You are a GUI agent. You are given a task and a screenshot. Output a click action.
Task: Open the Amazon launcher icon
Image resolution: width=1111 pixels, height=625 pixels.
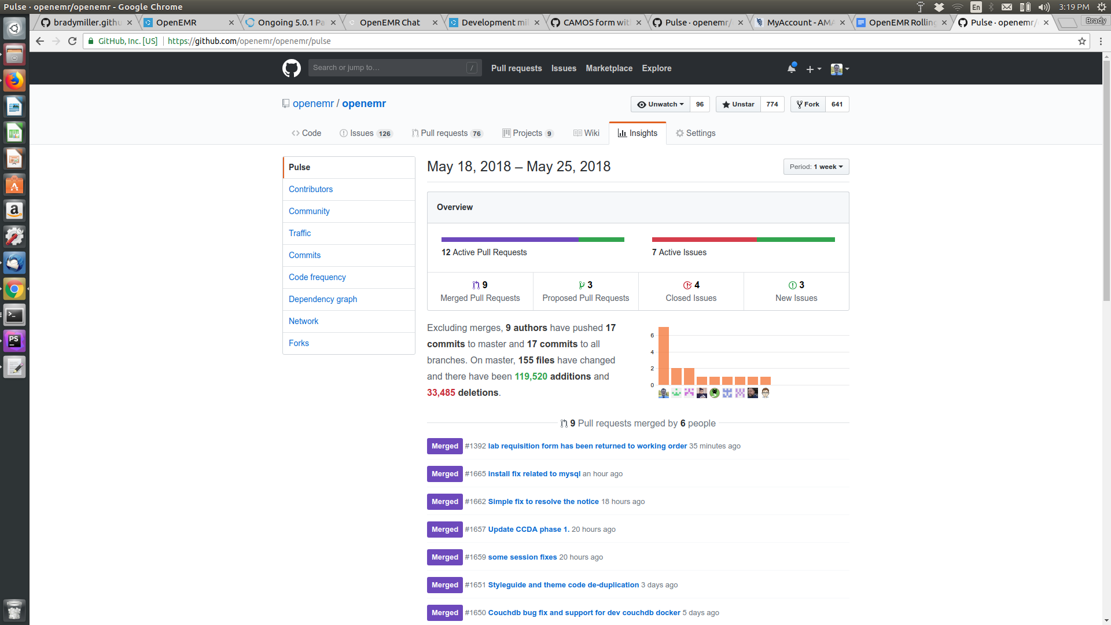[x=14, y=211]
